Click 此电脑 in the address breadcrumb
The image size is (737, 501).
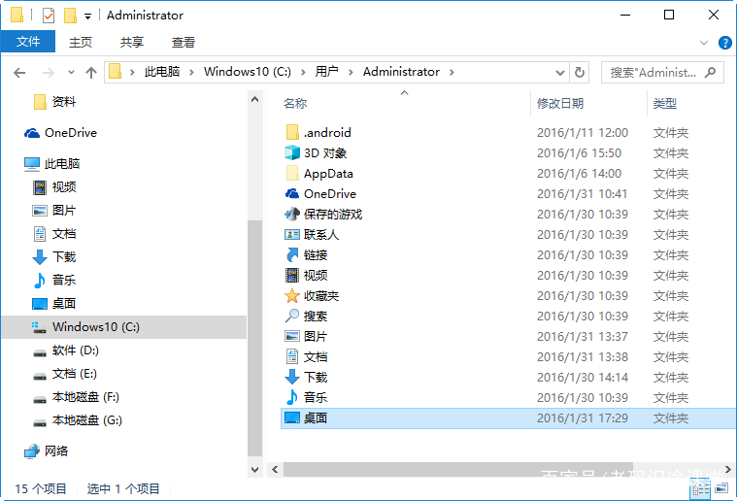[162, 72]
